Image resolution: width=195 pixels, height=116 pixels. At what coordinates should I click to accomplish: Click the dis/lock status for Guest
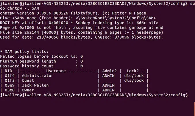point(134,81)
